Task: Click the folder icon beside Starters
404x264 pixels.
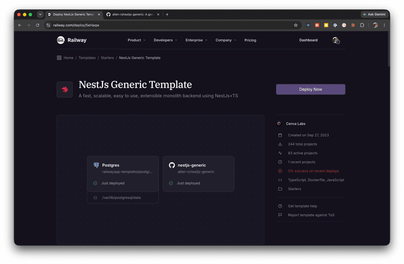Action: 280,189
